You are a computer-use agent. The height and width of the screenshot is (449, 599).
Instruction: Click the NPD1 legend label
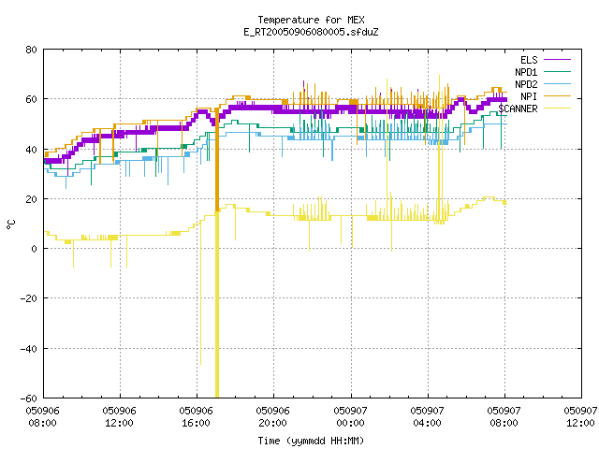click(526, 72)
